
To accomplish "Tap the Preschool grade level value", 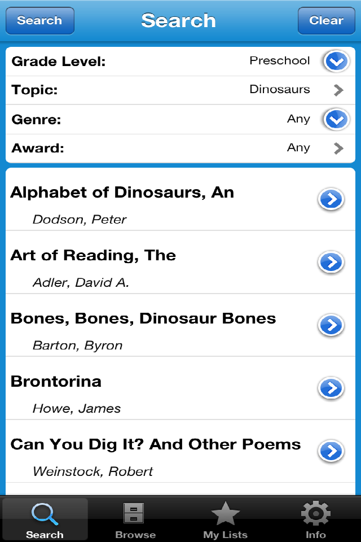I will (x=280, y=61).
